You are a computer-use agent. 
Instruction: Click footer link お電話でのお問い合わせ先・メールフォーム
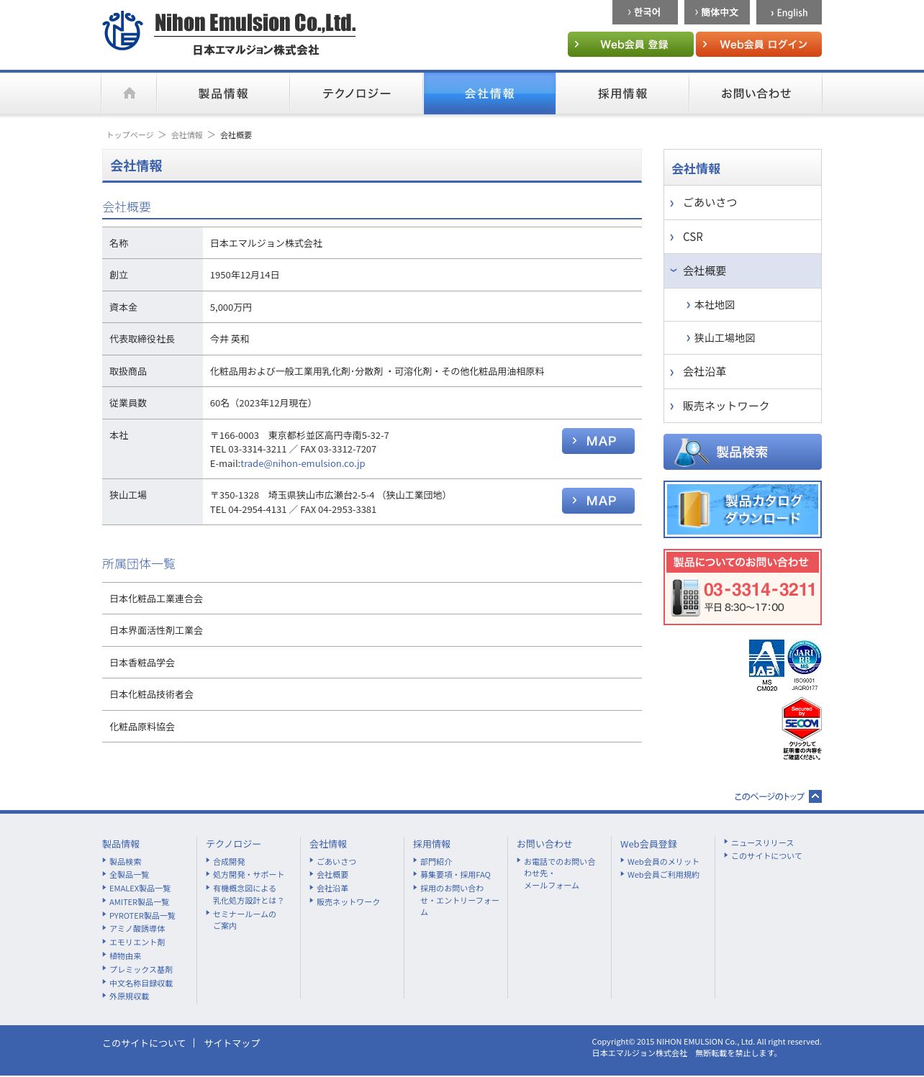coord(560,873)
